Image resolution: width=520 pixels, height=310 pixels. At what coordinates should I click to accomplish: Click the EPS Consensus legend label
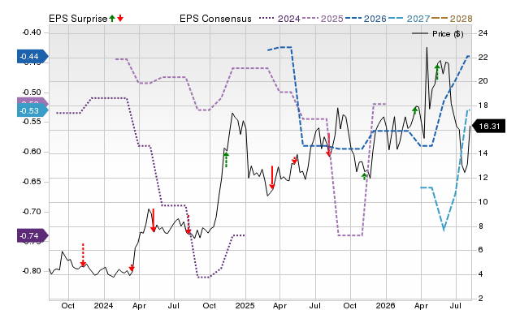click(215, 19)
